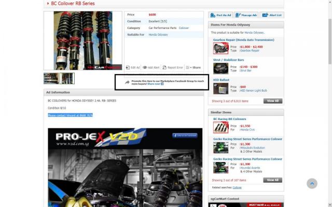
Task: Open the BC Racing BR Coilovers listing
Action: [230, 119]
